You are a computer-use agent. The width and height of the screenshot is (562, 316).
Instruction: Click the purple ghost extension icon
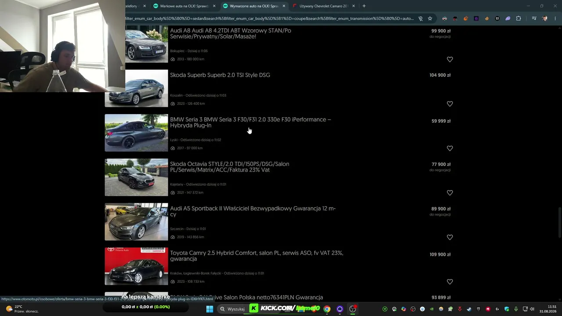(508, 18)
